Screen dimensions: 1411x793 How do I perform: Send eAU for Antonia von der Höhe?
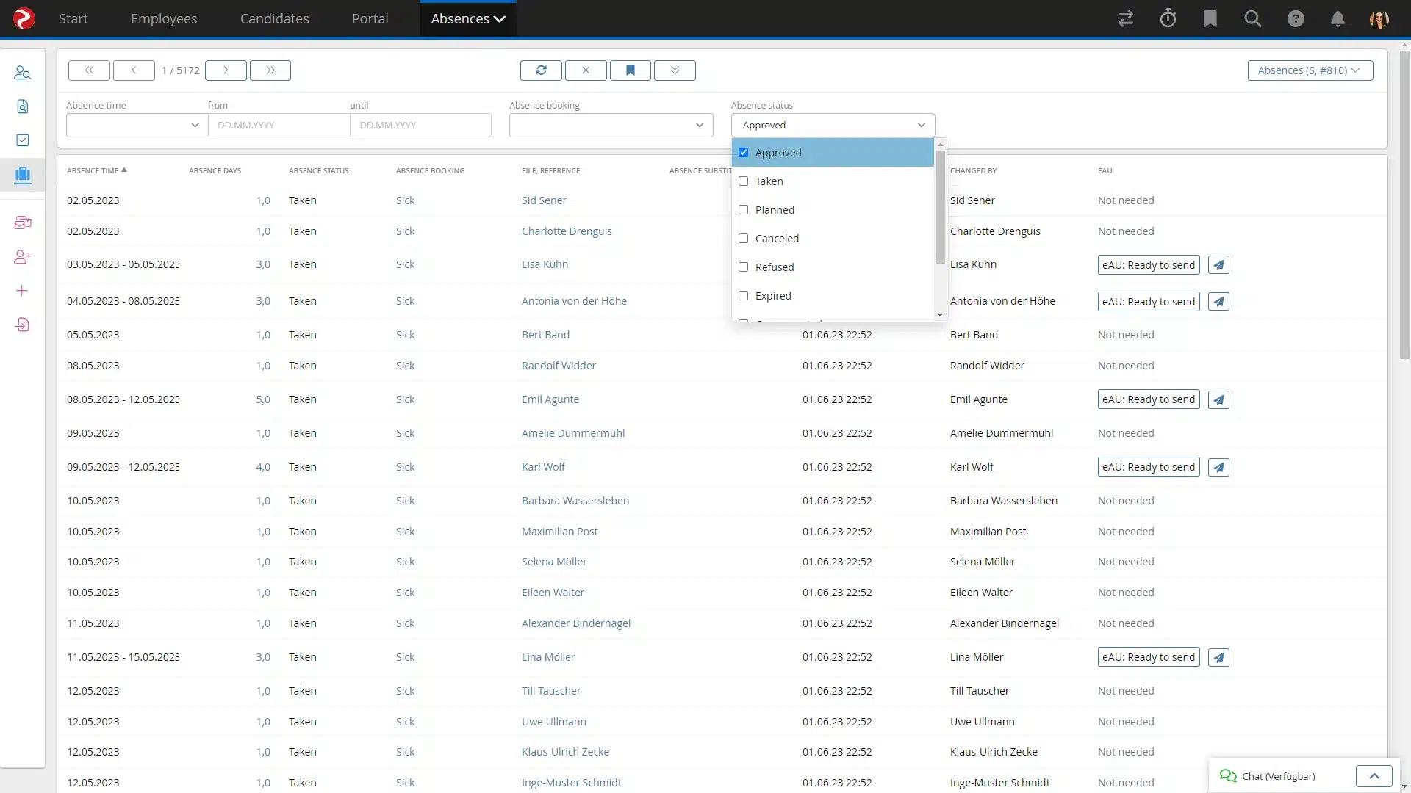coord(1218,302)
